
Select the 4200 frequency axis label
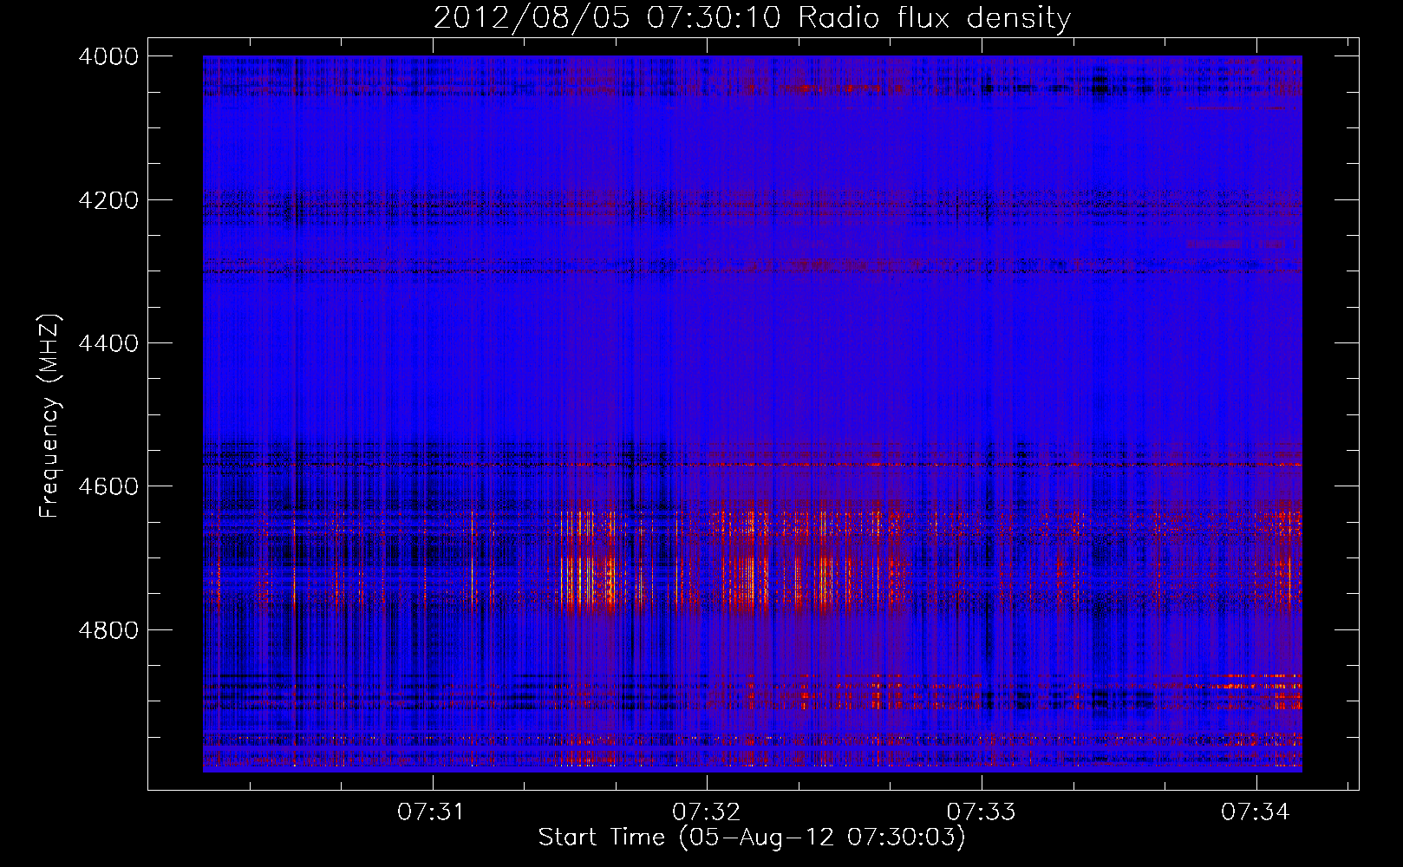coord(108,200)
